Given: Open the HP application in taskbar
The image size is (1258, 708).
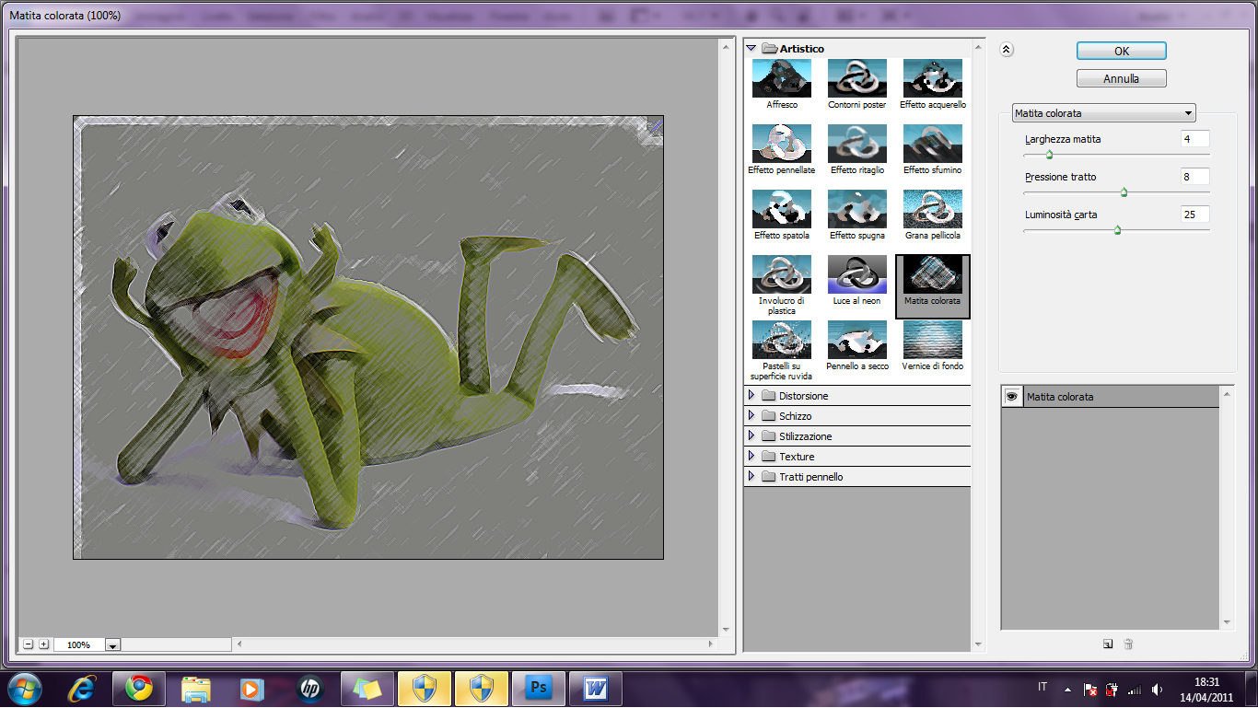Looking at the screenshot, I should [309, 688].
